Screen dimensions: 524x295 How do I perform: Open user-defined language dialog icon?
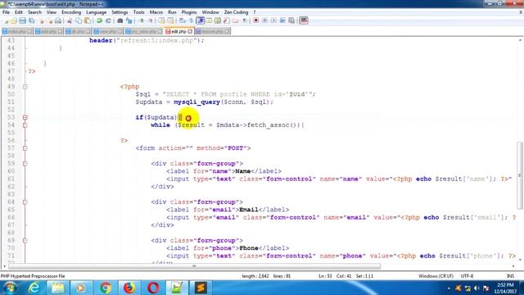tap(210, 20)
